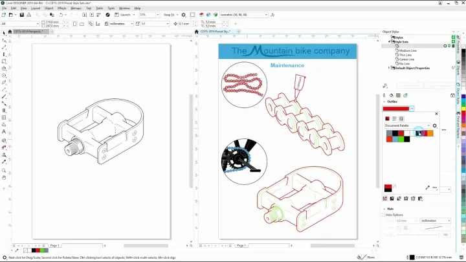
Task: Select landscape page orientation icon
Action: pos(82,24)
